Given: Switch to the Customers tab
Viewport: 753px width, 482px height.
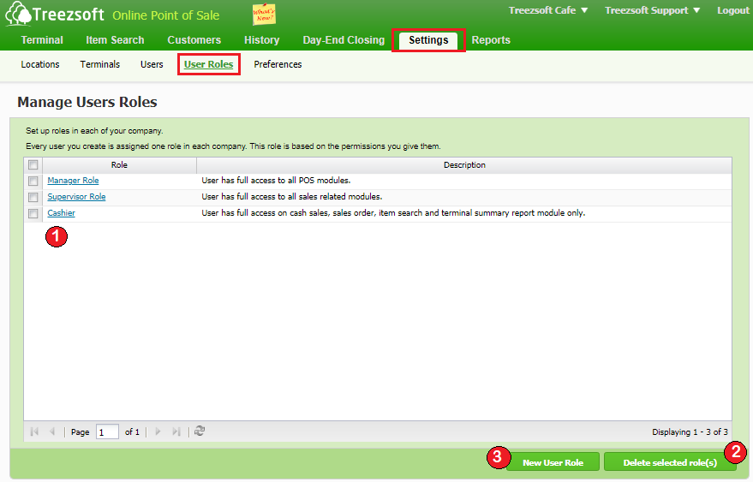Looking at the screenshot, I should point(194,40).
